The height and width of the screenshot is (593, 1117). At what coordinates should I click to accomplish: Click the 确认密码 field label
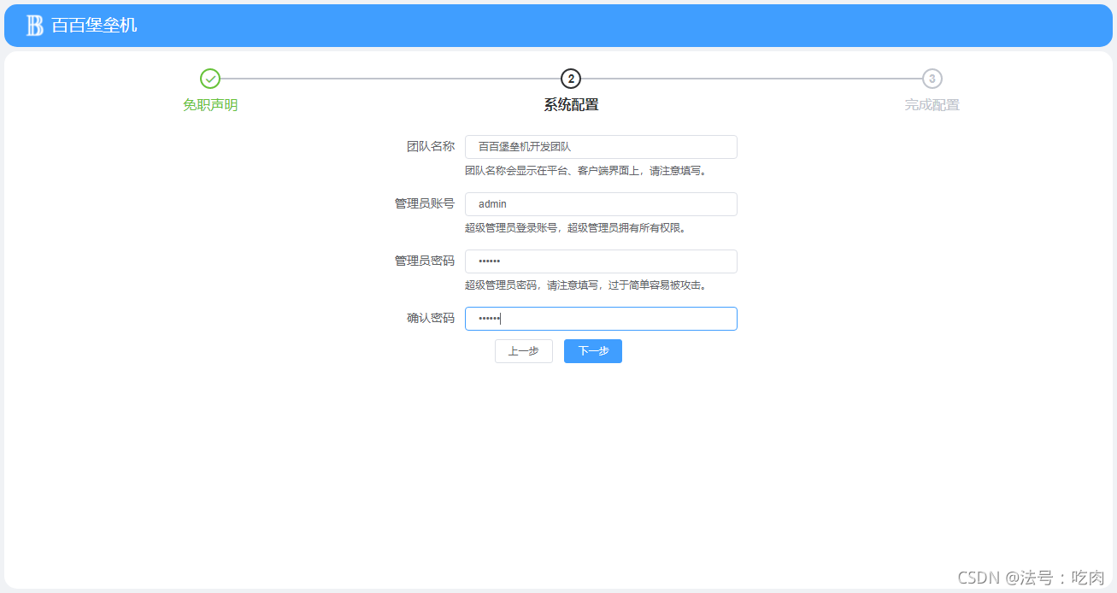[x=431, y=319]
